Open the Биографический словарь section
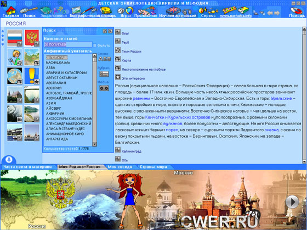This screenshot has width=307, height=230. click(x=93, y=12)
